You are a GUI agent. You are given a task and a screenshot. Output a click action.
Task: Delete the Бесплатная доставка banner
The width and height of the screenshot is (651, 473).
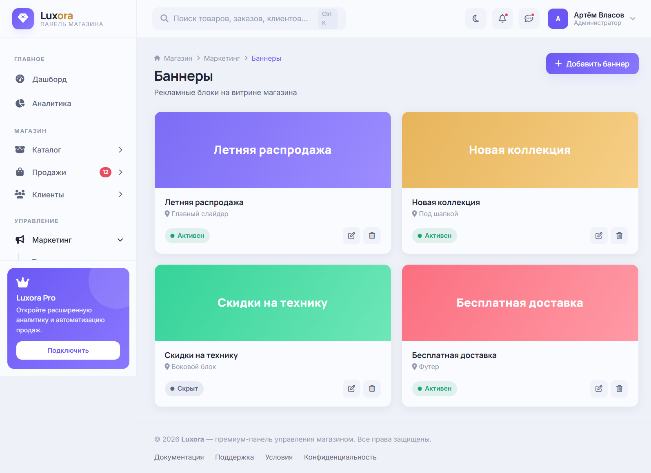(x=619, y=389)
